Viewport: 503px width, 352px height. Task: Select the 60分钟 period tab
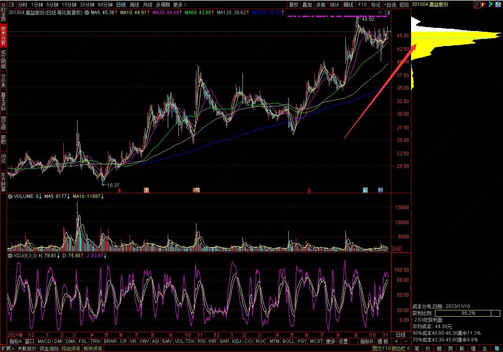point(105,5)
